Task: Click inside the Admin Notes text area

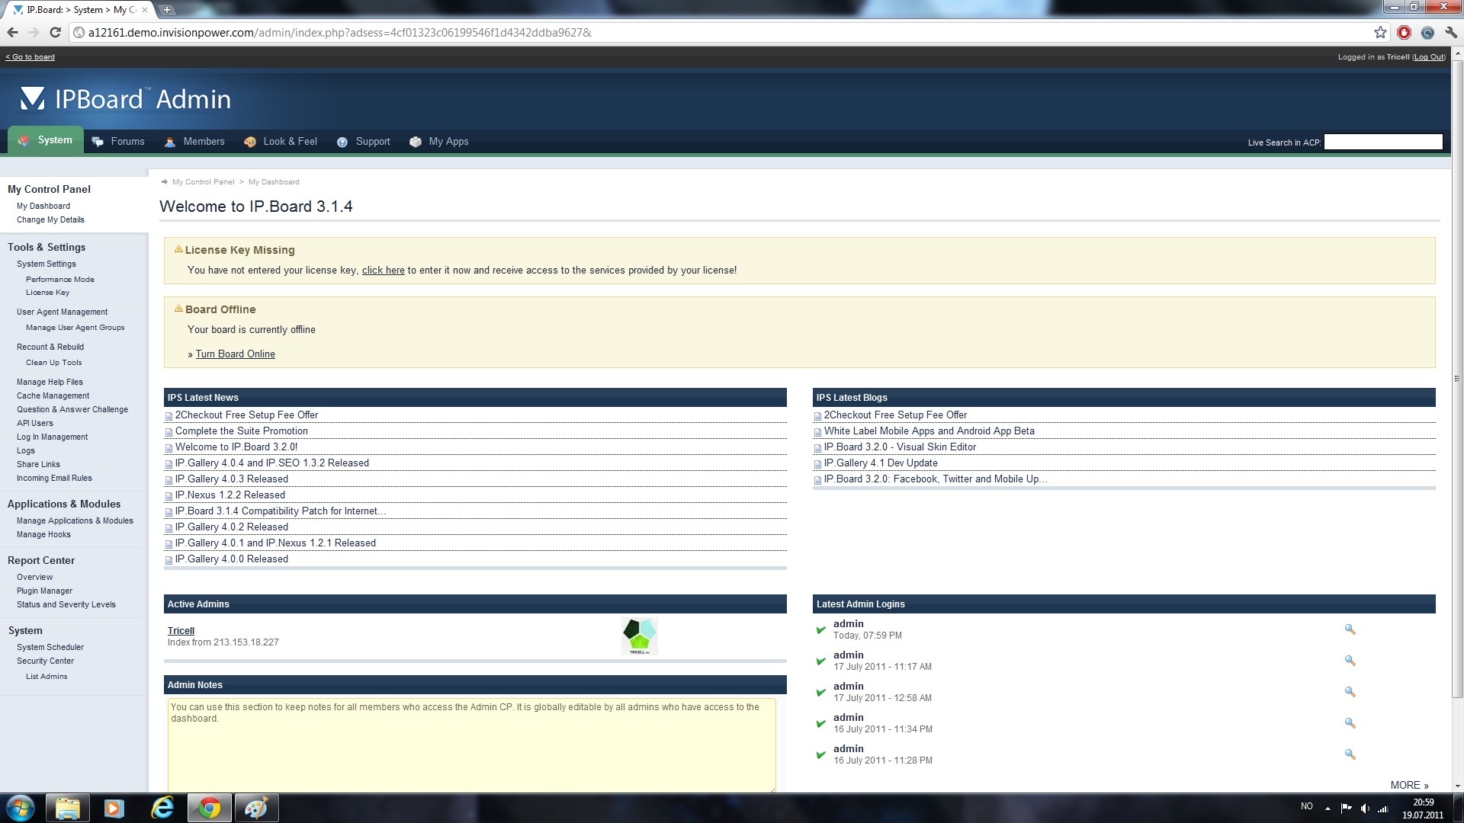Action: pos(472,745)
